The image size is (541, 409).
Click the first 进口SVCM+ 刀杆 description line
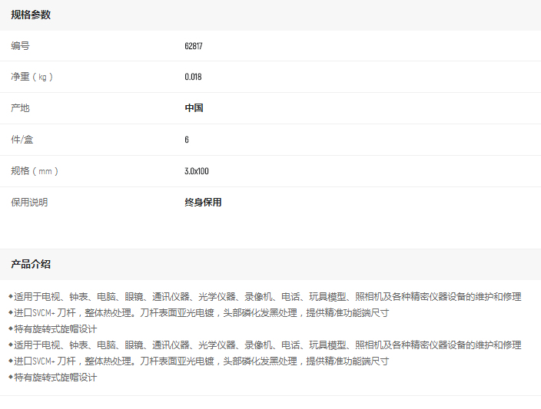(x=201, y=312)
